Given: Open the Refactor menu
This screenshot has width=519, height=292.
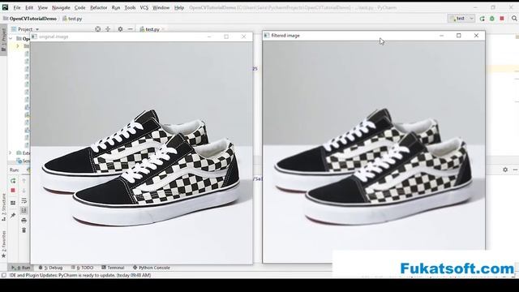Looking at the screenshot, I should (99, 7).
